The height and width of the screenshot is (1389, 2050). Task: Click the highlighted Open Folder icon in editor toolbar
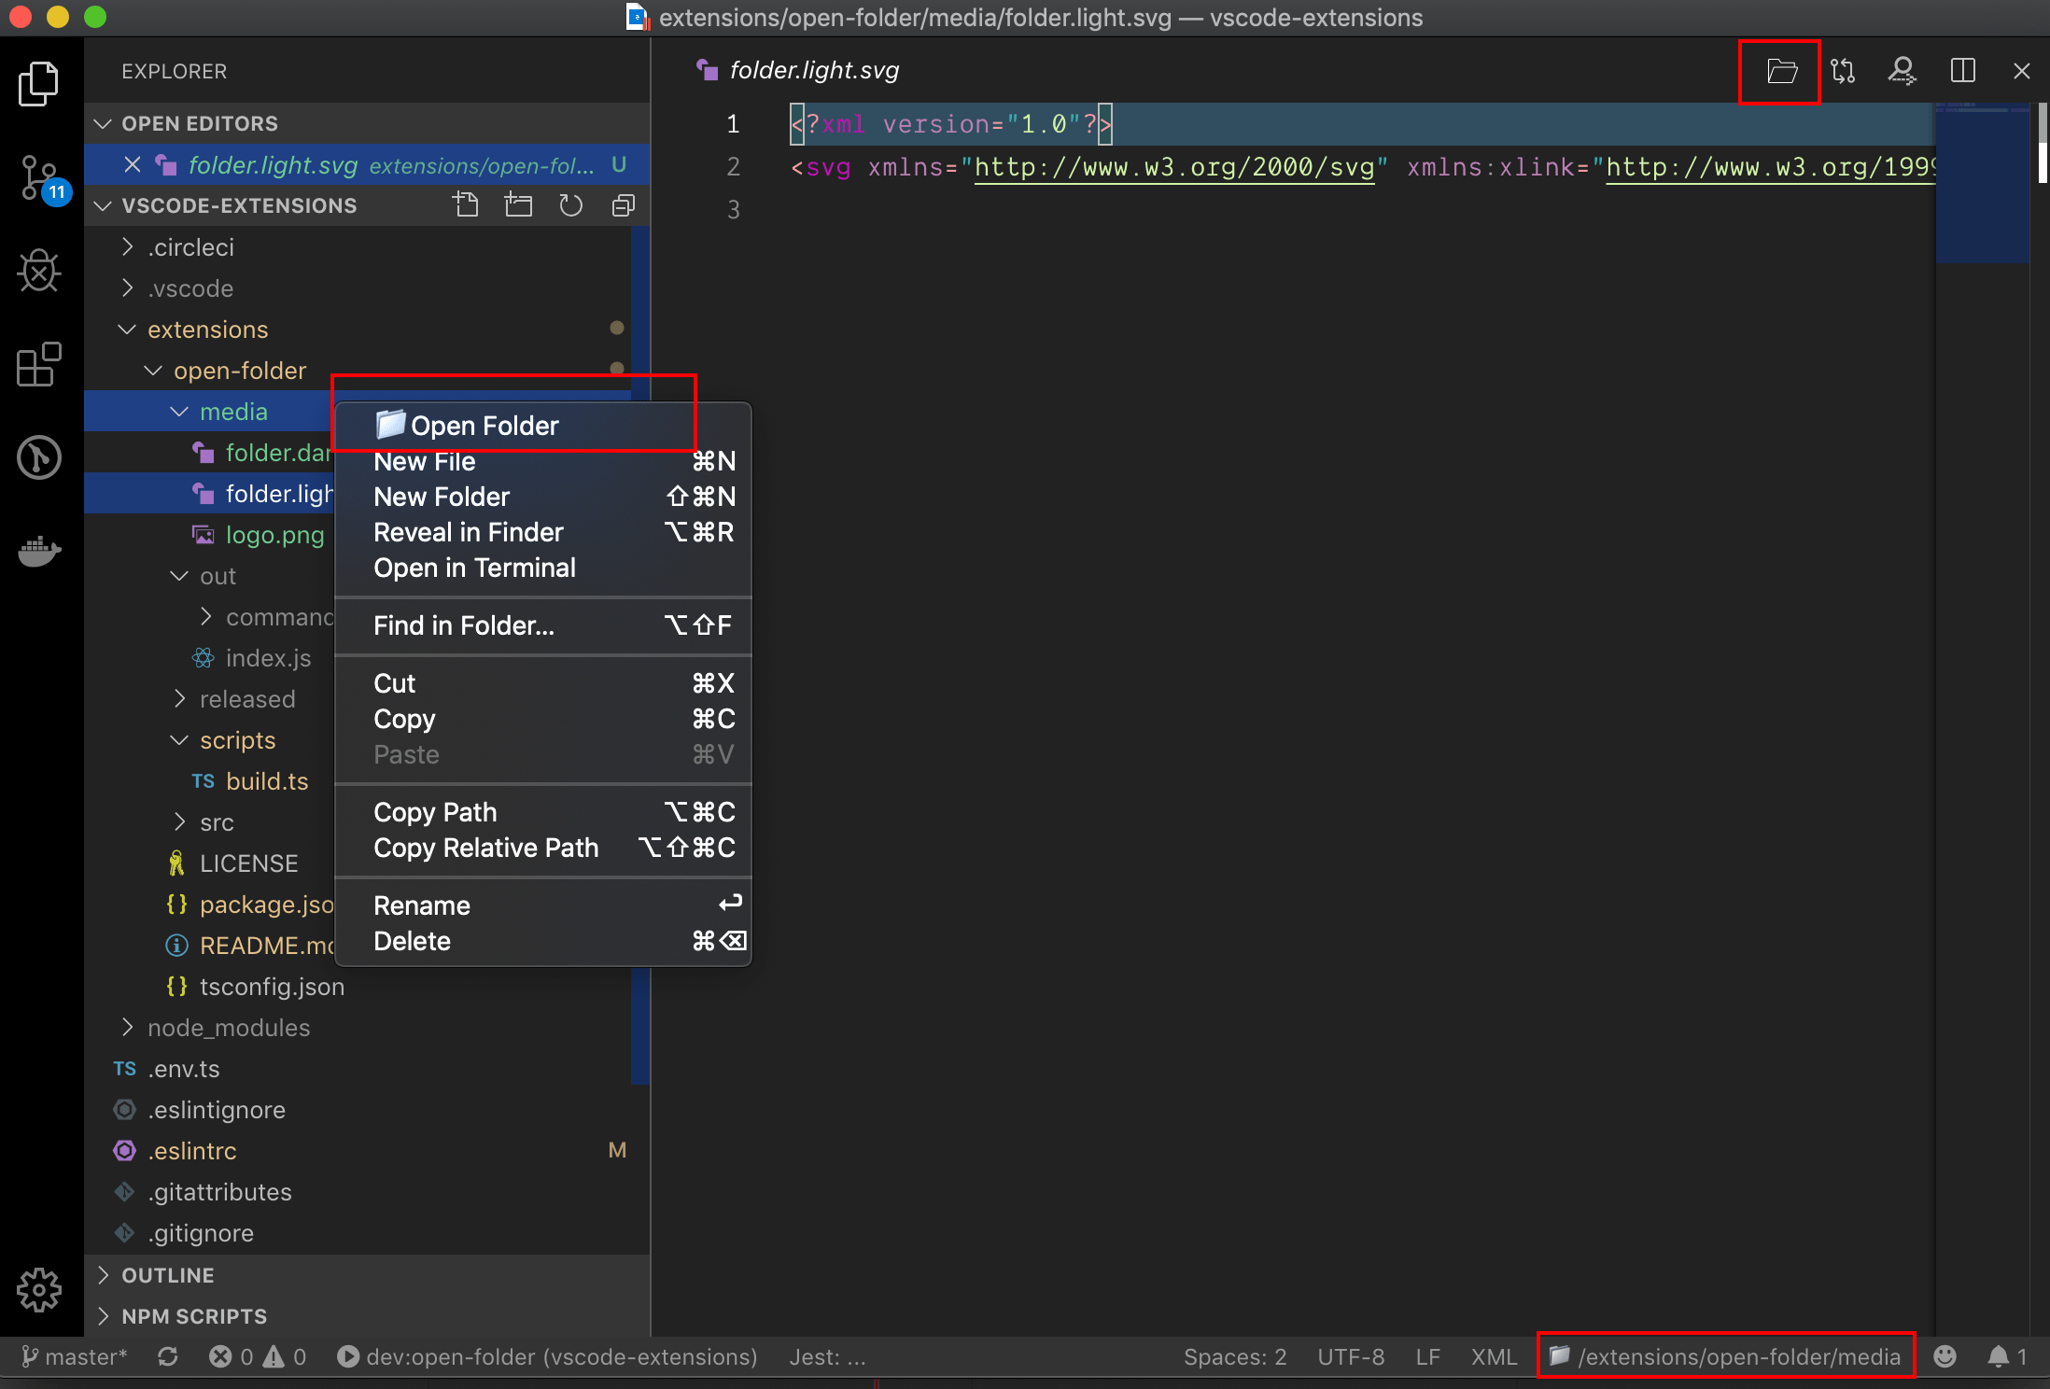(1781, 70)
